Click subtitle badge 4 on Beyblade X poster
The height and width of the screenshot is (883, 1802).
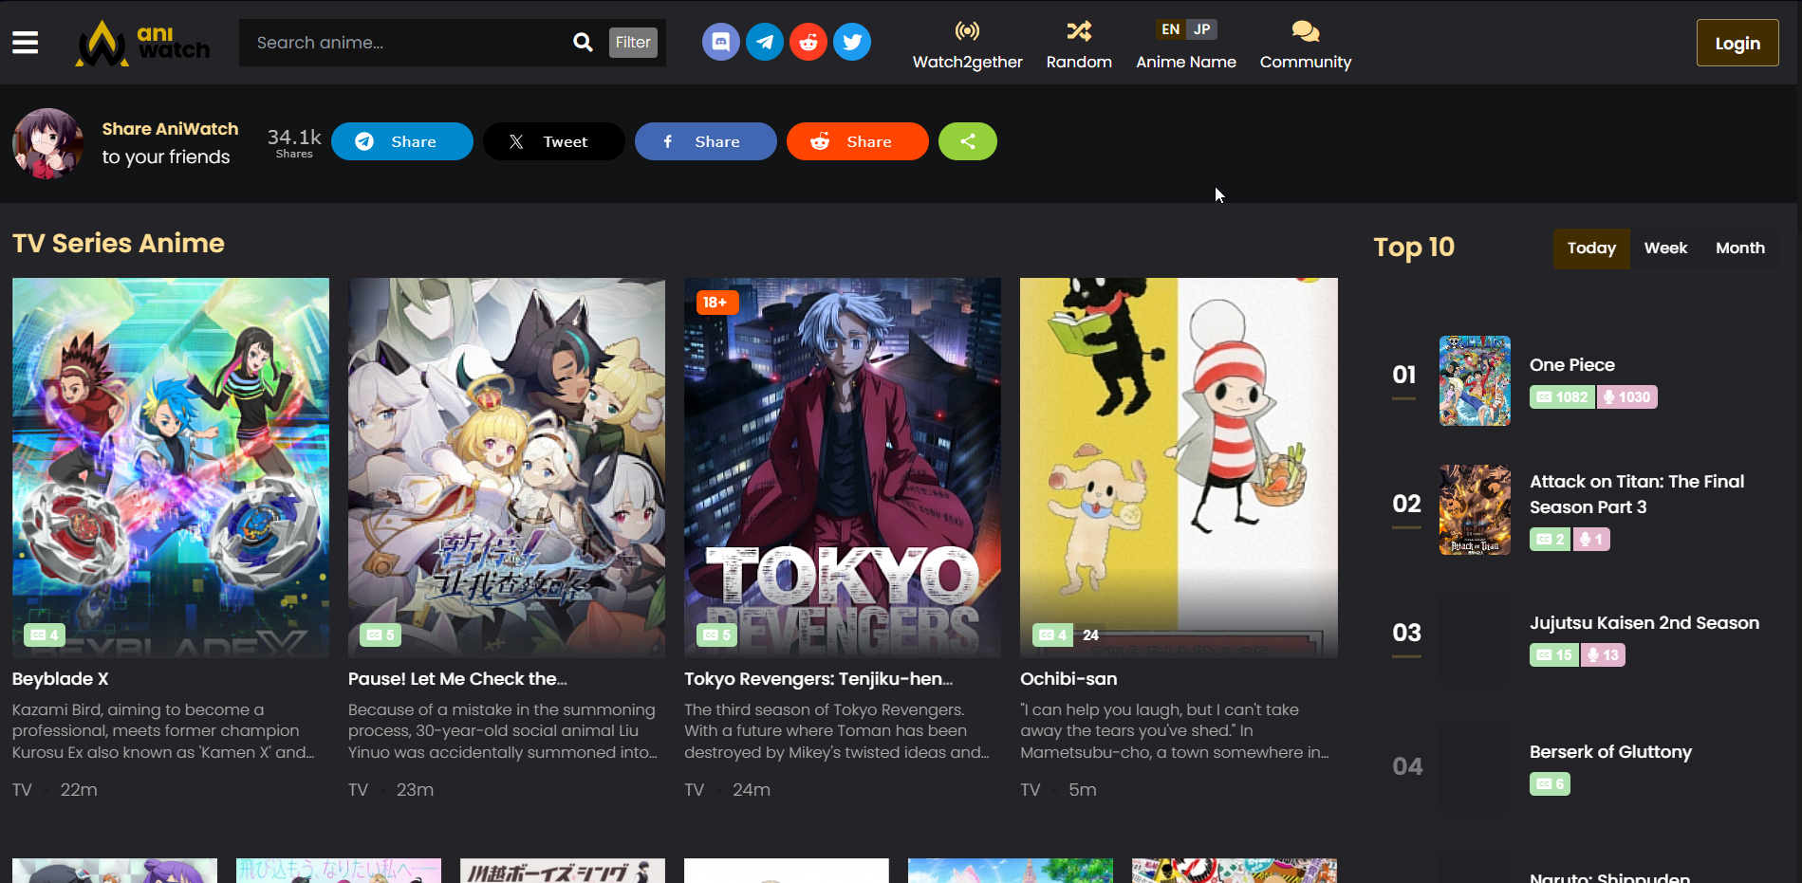(x=45, y=635)
